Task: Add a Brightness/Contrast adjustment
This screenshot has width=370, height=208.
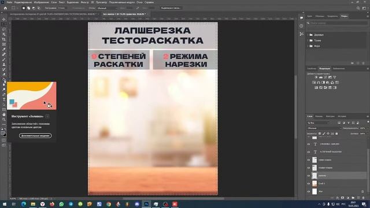Action: (316, 77)
